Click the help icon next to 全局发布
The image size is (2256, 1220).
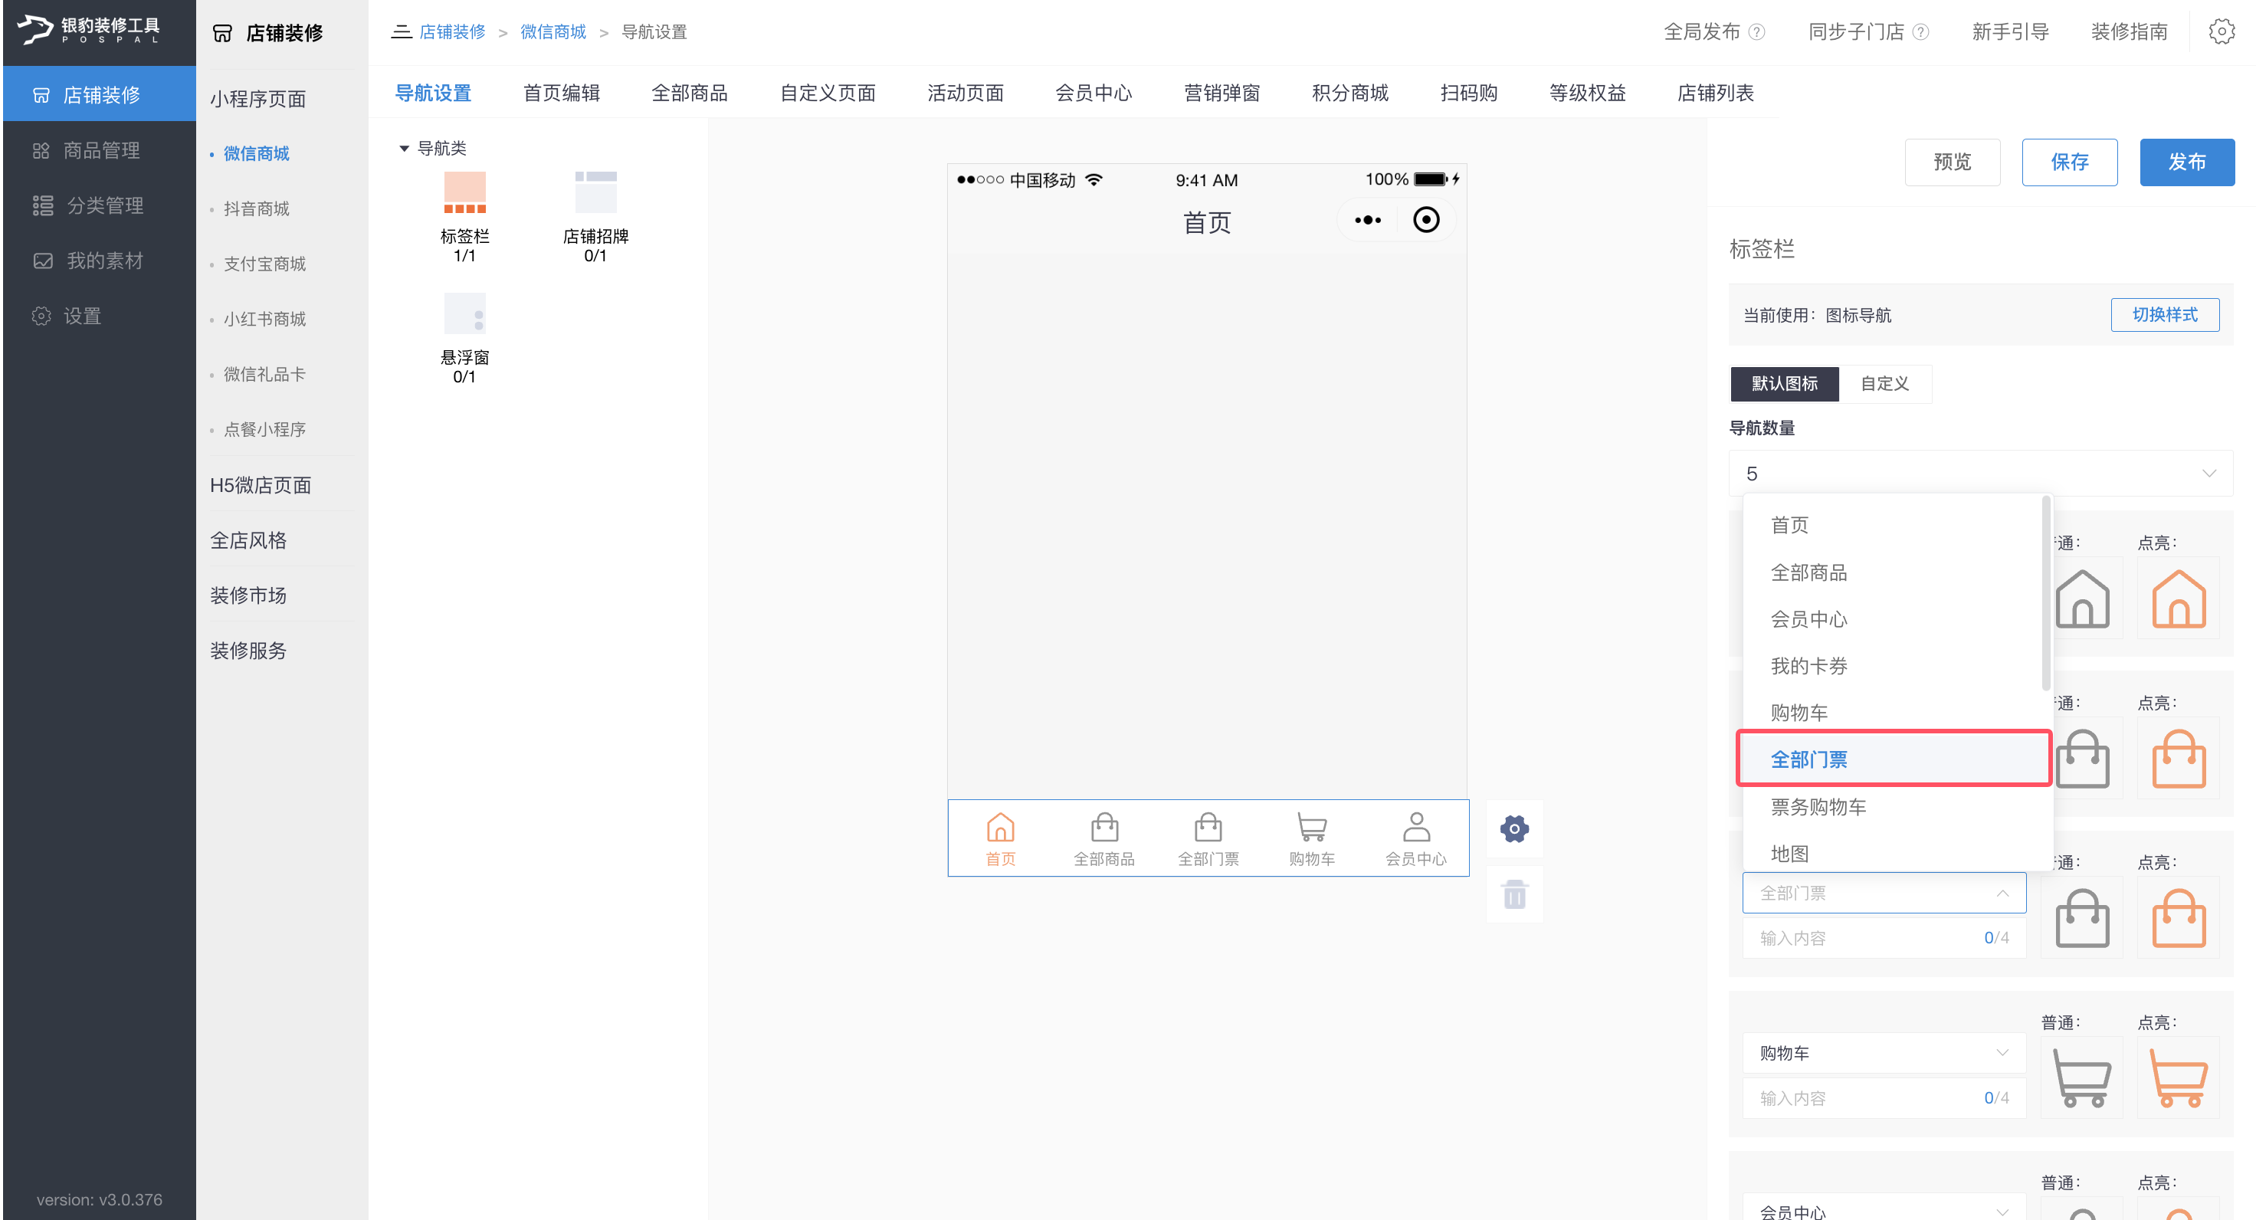coord(1756,32)
